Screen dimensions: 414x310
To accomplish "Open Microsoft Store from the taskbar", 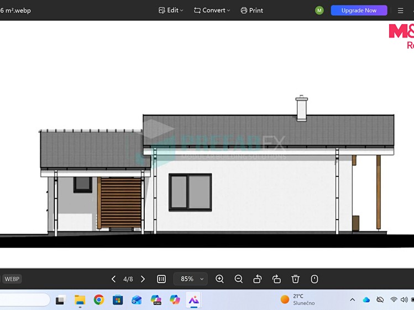I will pyautogui.click(x=118, y=300).
